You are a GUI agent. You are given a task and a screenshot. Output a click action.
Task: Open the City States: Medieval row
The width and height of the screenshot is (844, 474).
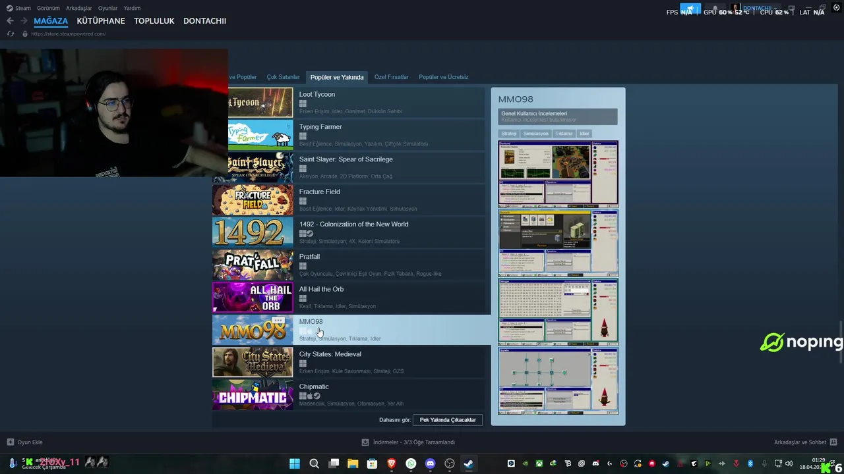[348, 362]
